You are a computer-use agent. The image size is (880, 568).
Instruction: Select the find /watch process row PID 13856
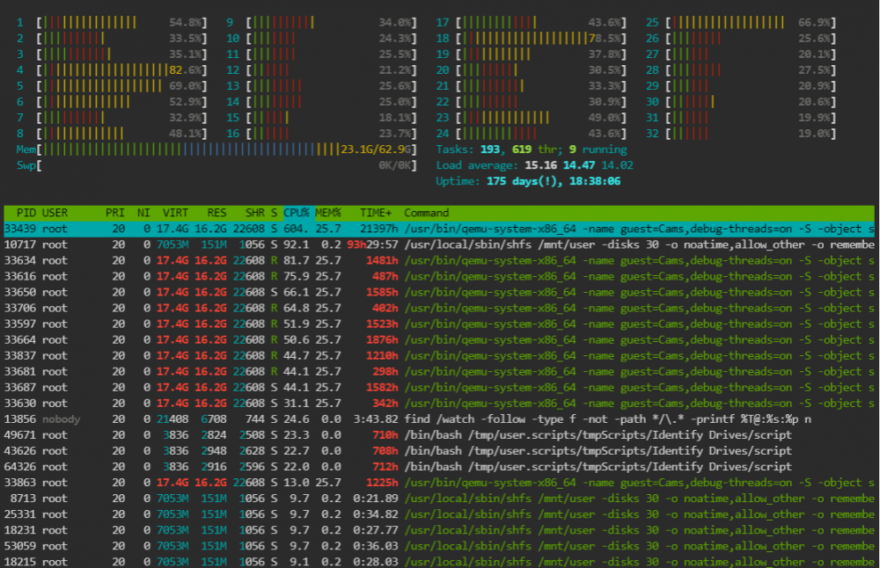[x=439, y=419]
